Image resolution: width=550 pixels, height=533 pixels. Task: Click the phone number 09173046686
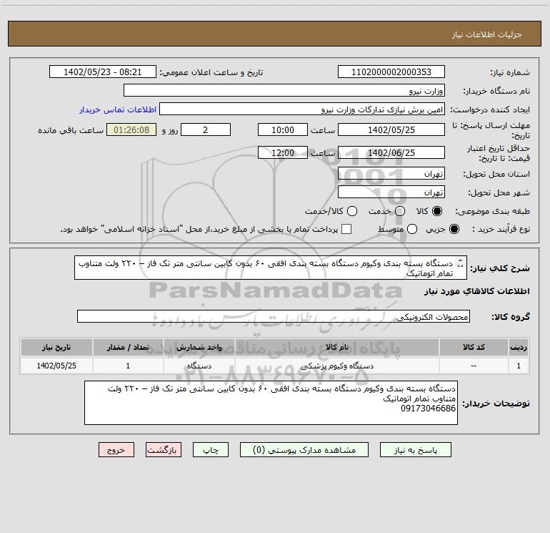(428, 409)
